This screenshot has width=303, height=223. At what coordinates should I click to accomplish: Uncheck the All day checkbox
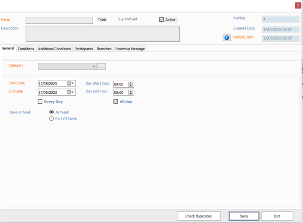[116, 102]
